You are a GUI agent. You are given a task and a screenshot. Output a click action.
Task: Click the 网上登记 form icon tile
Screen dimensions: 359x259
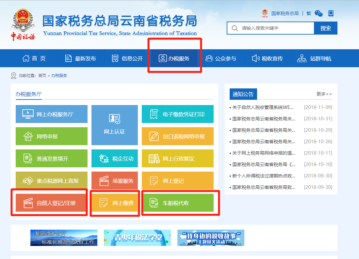pyautogui.click(x=178, y=181)
